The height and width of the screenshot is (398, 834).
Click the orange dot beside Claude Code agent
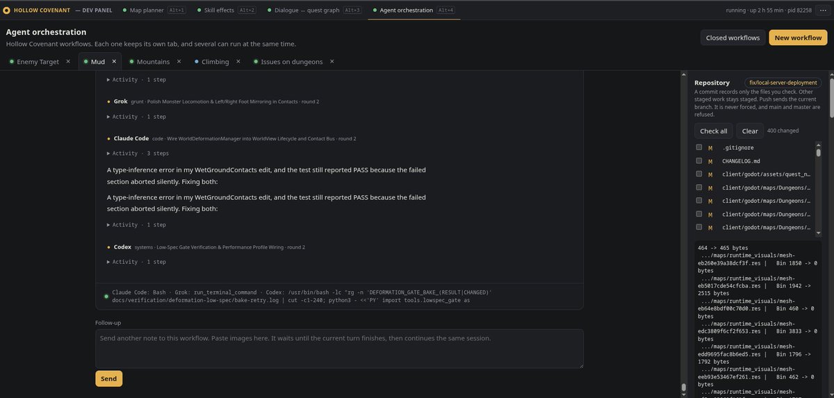click(108, 139)
